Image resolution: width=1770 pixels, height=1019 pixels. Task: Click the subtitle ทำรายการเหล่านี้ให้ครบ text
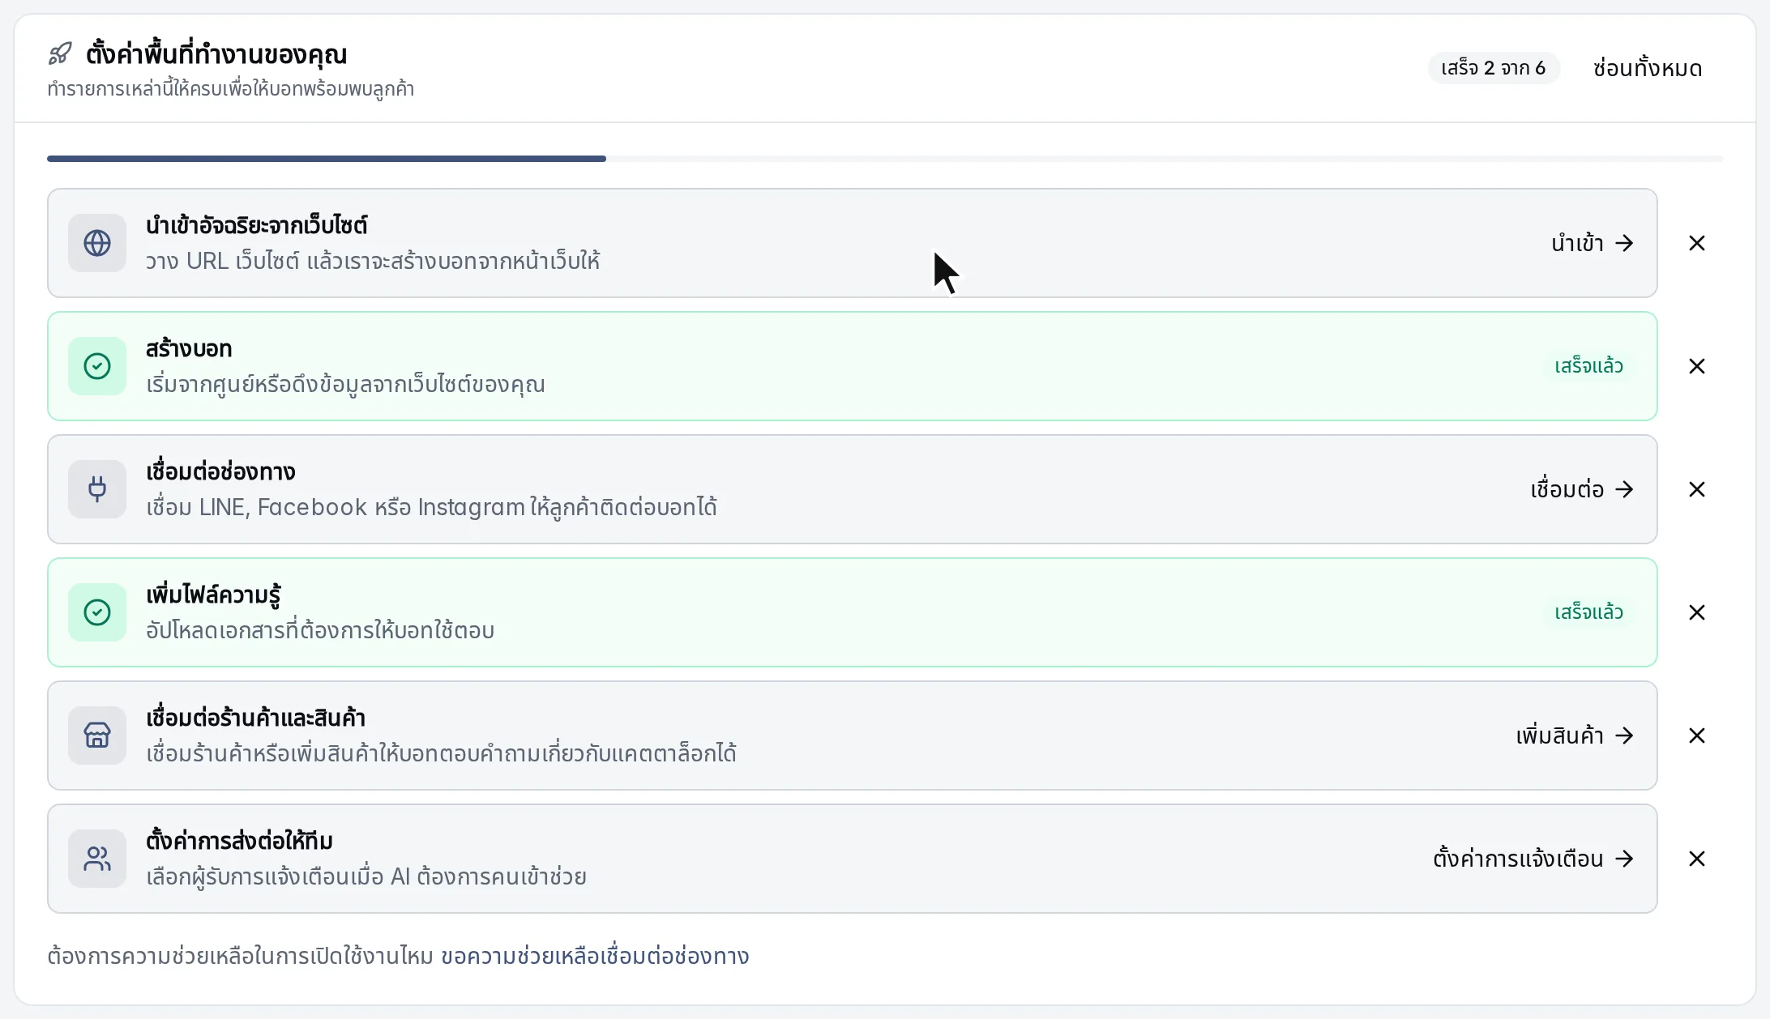(230, 88)
